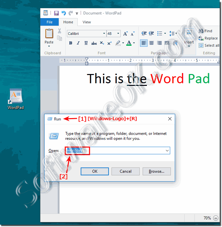
Task: Click the Increase indent icon
Action: click(x=151, y=34)
